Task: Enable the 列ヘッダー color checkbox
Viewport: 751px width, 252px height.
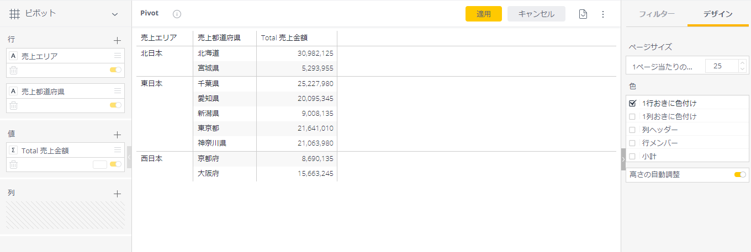Action: 633,130
